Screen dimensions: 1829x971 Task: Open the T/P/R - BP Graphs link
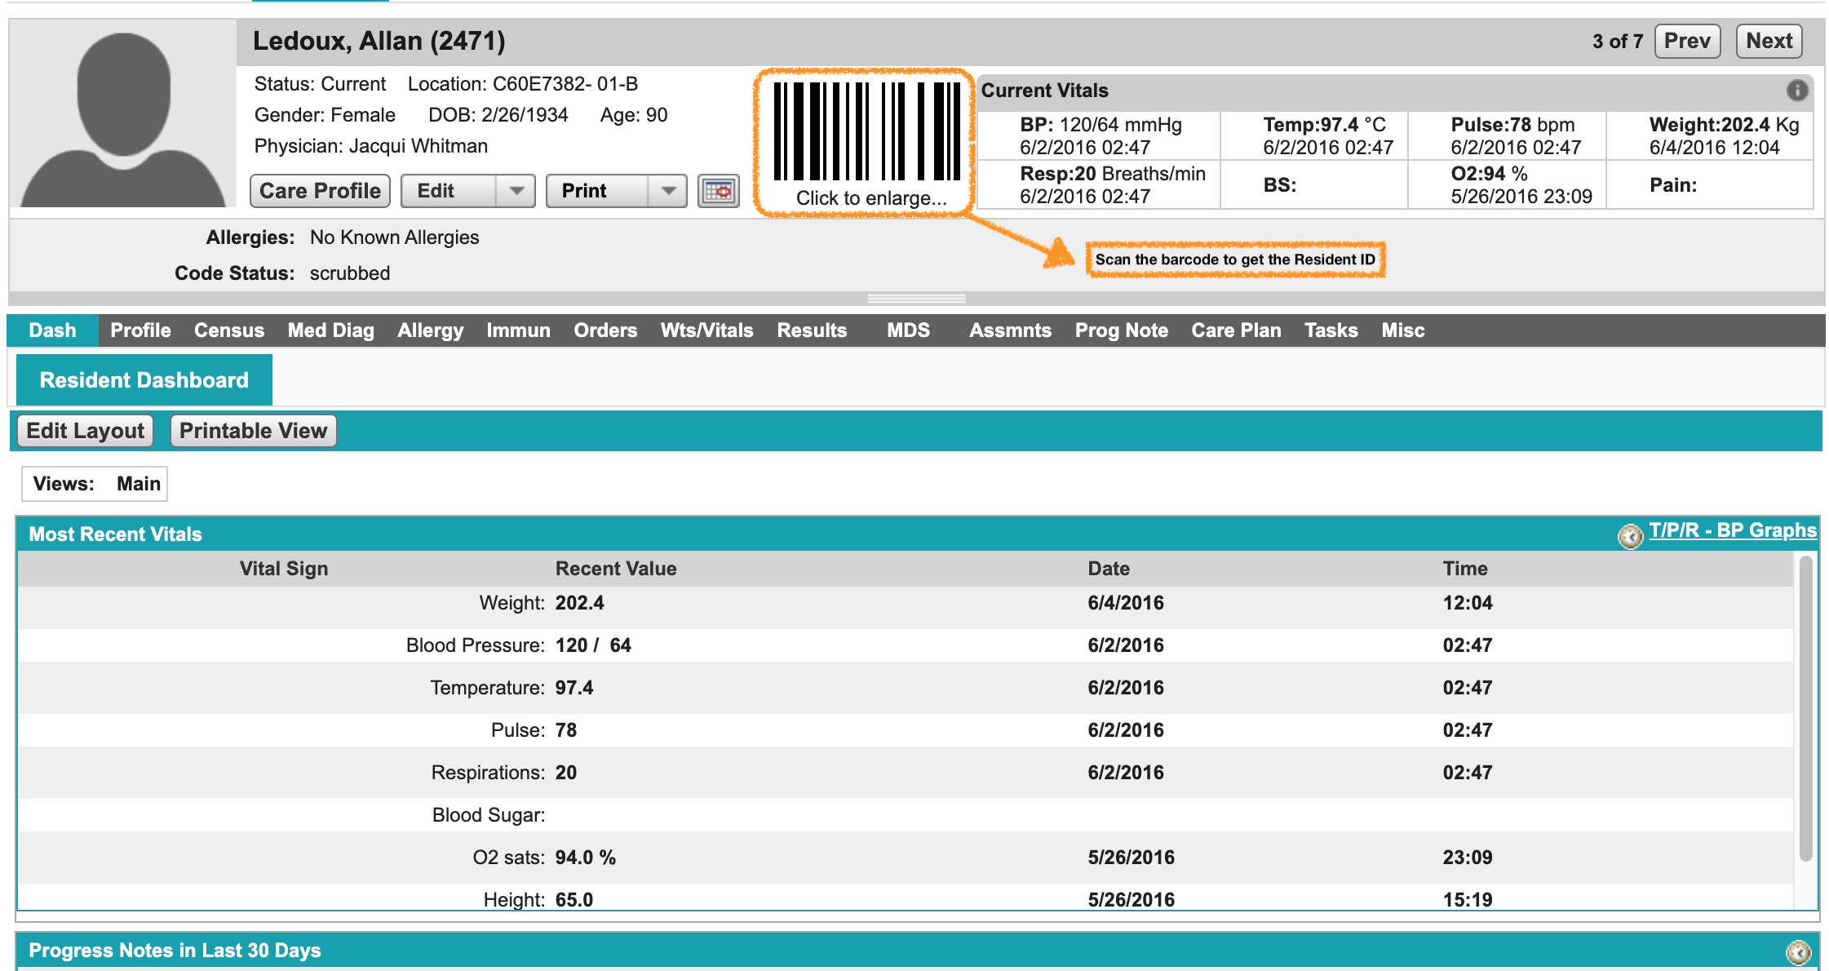[1732, 530]
